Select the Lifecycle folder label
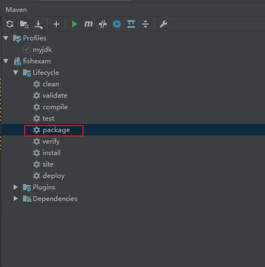The image size is (265, 267). pyautogui.click(x=46, y=73)
